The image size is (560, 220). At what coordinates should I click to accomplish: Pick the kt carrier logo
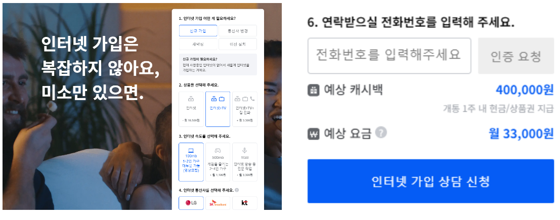click(245, 203)
